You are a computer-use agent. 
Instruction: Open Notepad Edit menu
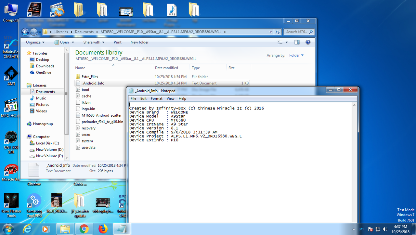pos(143,98)
